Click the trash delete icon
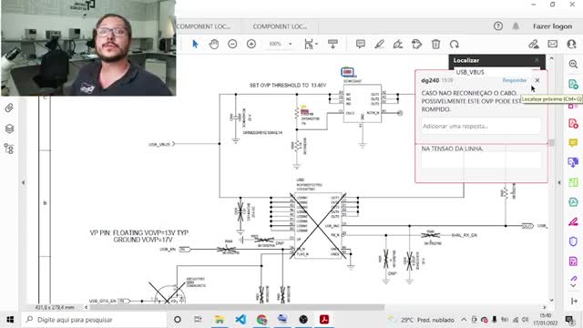The width and height of the screenshot is (583, 328). 435,45
